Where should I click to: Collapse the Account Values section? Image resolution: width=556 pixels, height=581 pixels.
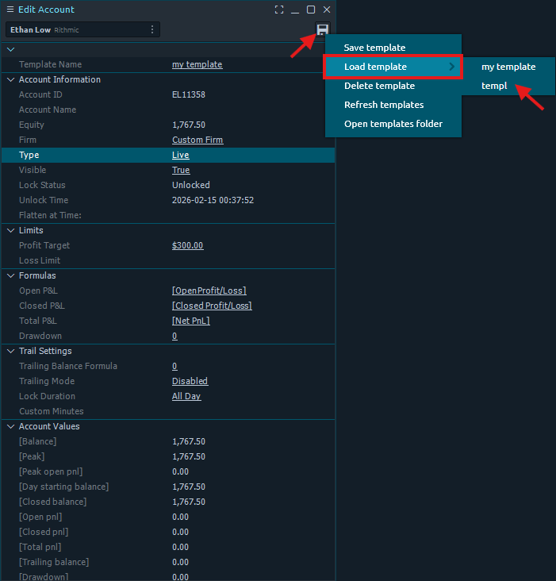point(10,426)
